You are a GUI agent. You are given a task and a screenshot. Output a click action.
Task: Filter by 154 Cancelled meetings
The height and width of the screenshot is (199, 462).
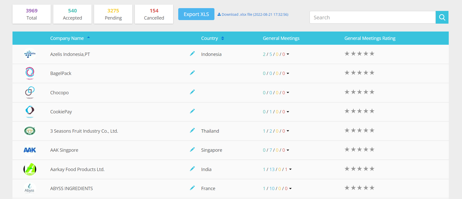click(x=154, y=14)
